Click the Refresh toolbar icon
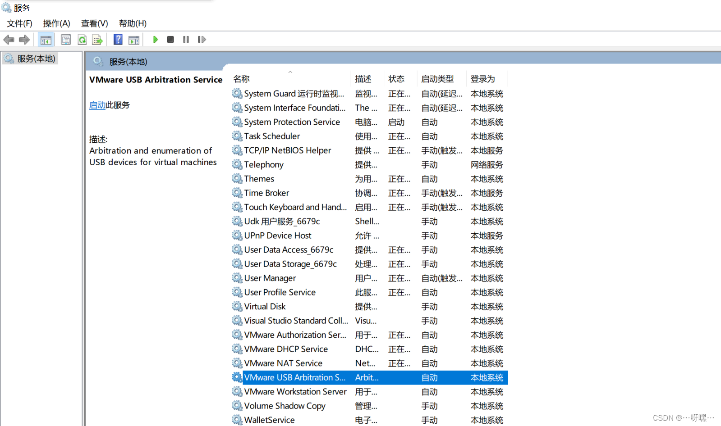 tap(82, 40)
